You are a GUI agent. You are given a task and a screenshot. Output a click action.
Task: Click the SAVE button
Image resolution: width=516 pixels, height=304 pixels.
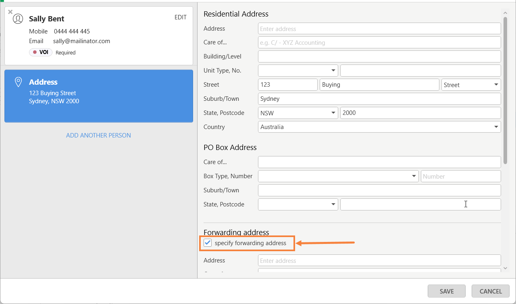(x=447, y=291)
